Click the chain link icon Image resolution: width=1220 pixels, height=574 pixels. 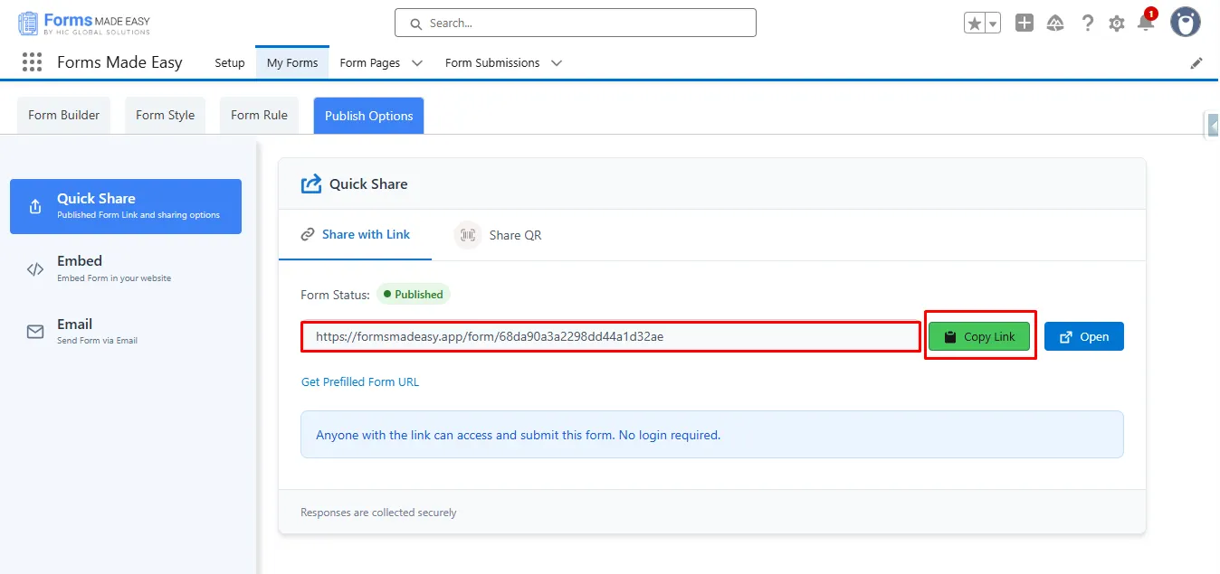tap(308, 234)
